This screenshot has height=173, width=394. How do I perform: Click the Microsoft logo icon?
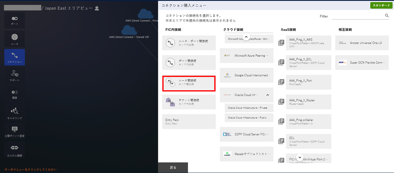tap(227, 56)
